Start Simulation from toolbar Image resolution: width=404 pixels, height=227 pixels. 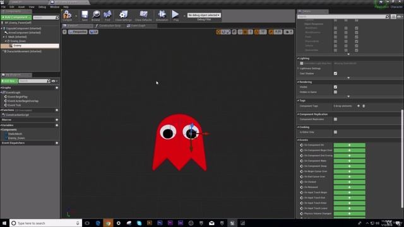pos(162,15)
